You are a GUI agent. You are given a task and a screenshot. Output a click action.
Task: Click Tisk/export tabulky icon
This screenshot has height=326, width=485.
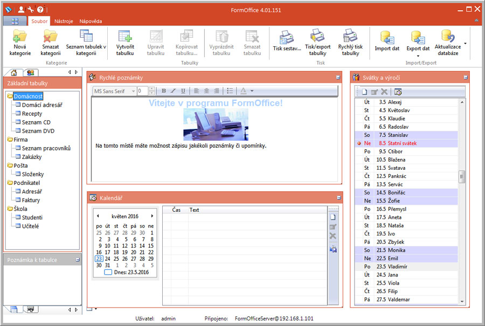point(317,36)
